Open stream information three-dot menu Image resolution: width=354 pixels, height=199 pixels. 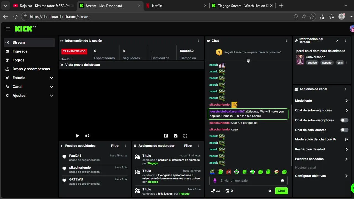[x=345, y=41]
